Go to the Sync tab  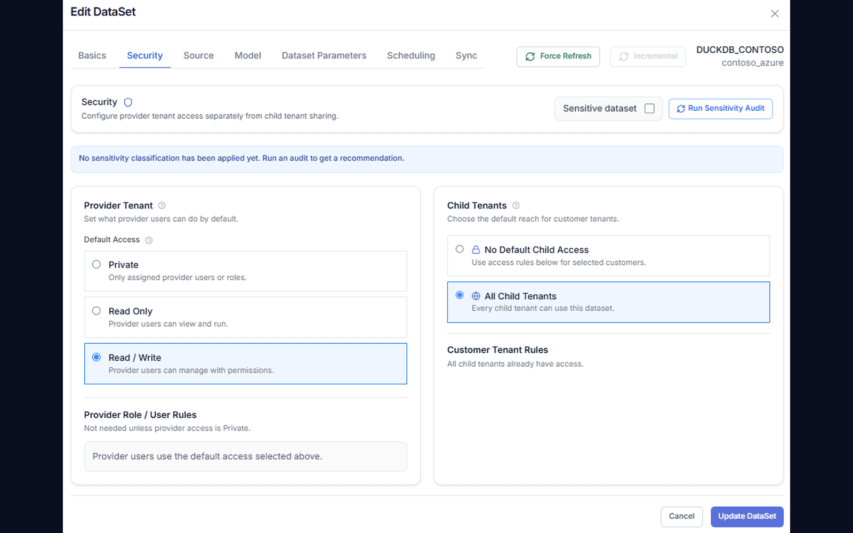[x=466, y=55]
